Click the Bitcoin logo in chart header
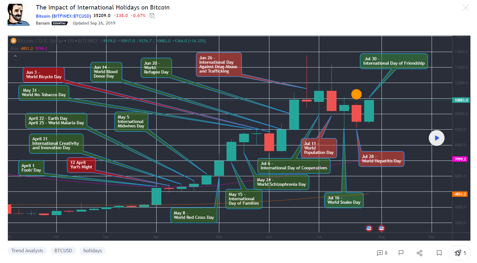 (14, 41)
